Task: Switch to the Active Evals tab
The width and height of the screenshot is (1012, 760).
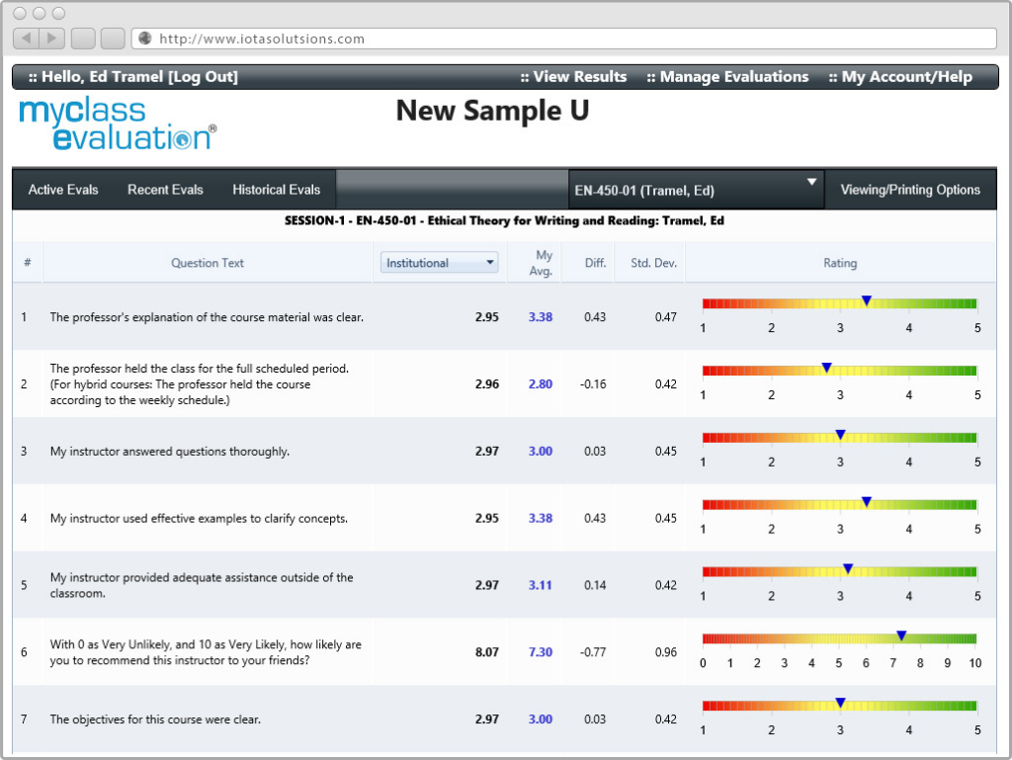Action: point(63,190)
